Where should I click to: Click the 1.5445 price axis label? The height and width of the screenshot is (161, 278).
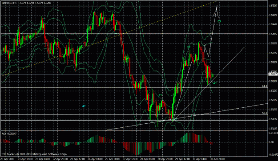(273, 24)
